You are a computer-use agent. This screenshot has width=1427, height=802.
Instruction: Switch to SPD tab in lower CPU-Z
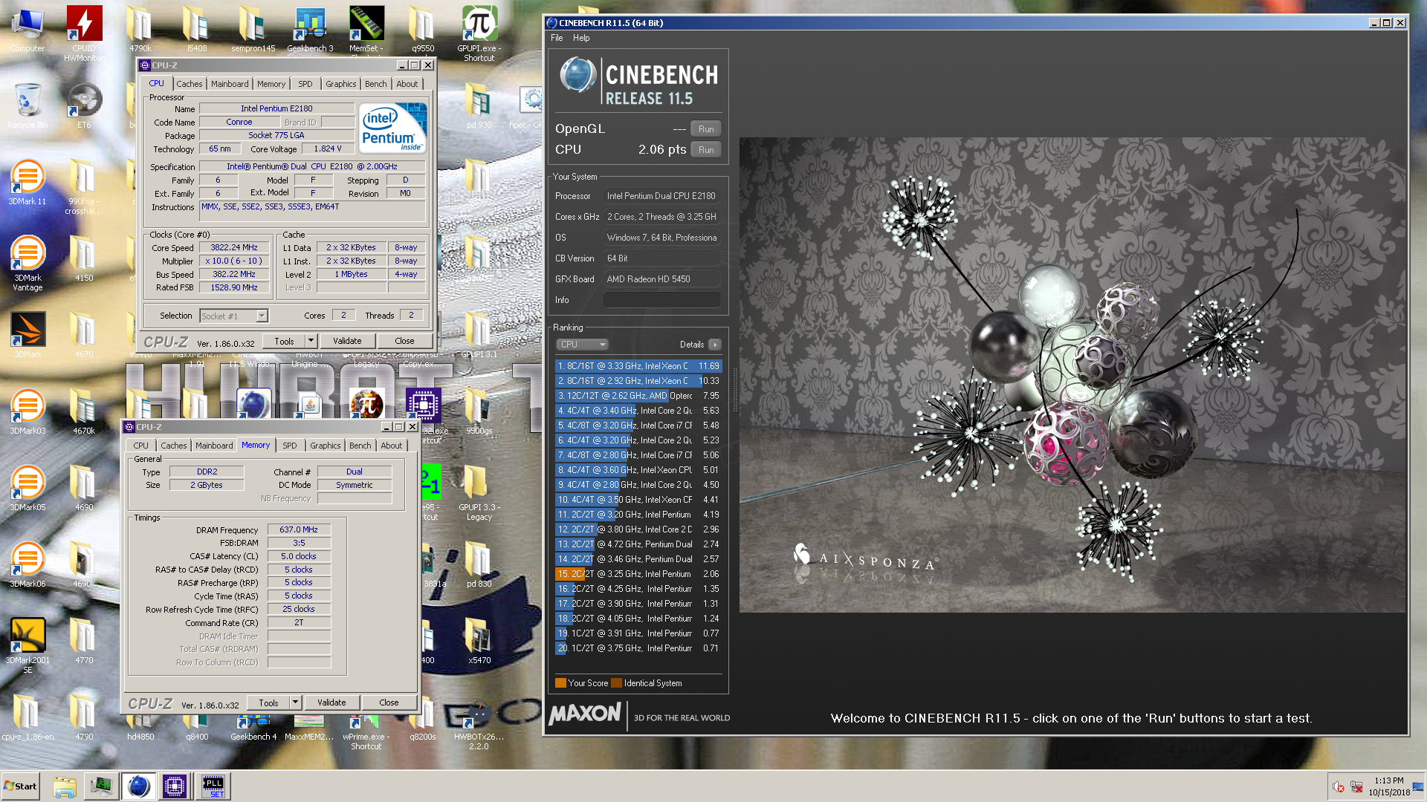pos(290,446)
